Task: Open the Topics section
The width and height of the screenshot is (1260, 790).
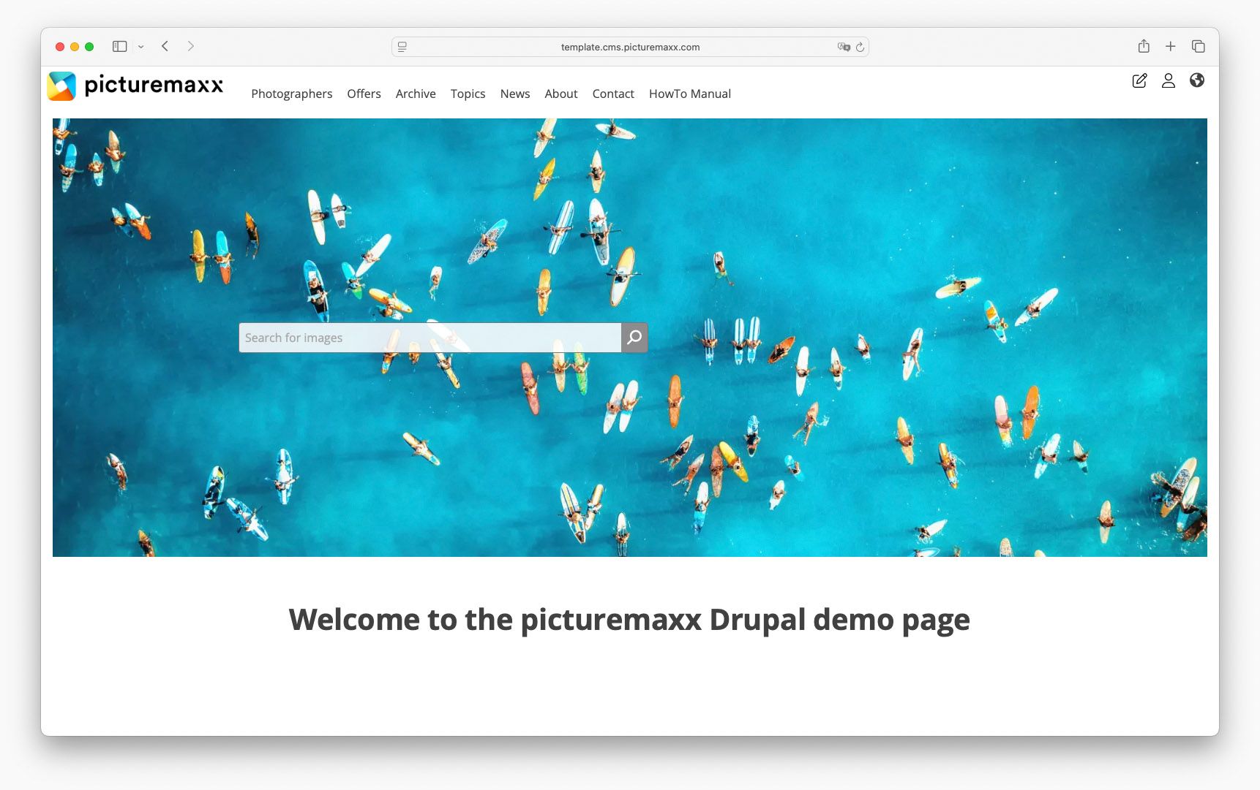Action: click(x=468, y=94)
